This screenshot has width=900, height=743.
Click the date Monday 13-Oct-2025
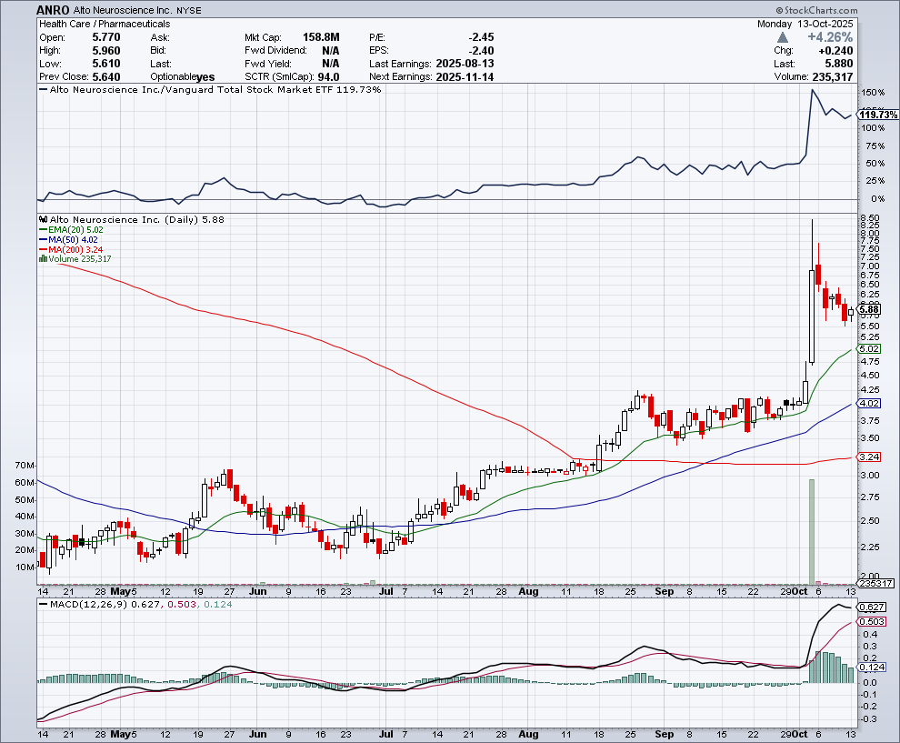[x=805, y=25]
